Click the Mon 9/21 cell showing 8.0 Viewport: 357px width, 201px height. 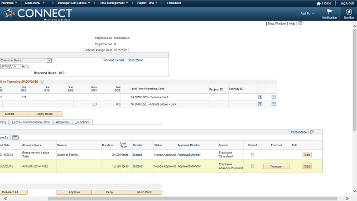[x=85, y=104]
